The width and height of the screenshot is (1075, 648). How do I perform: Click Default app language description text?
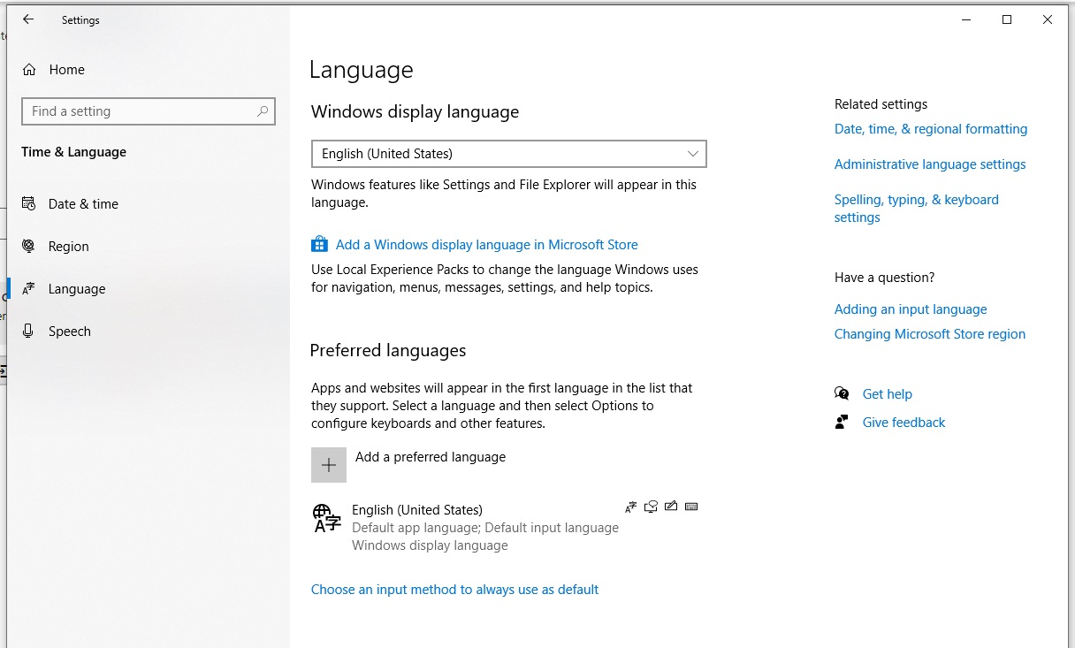point(485,528)
